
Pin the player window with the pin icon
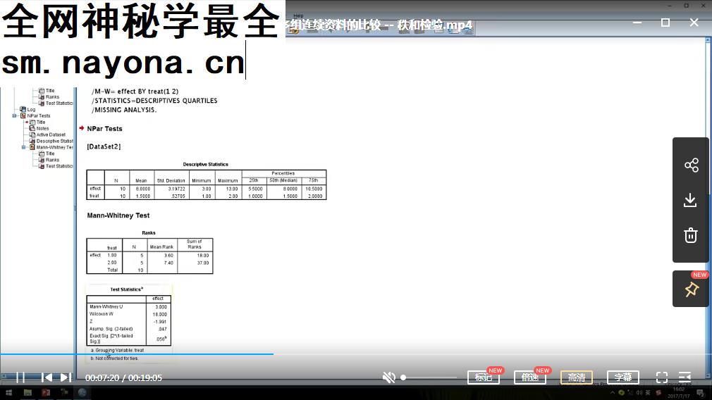point(691,289)
